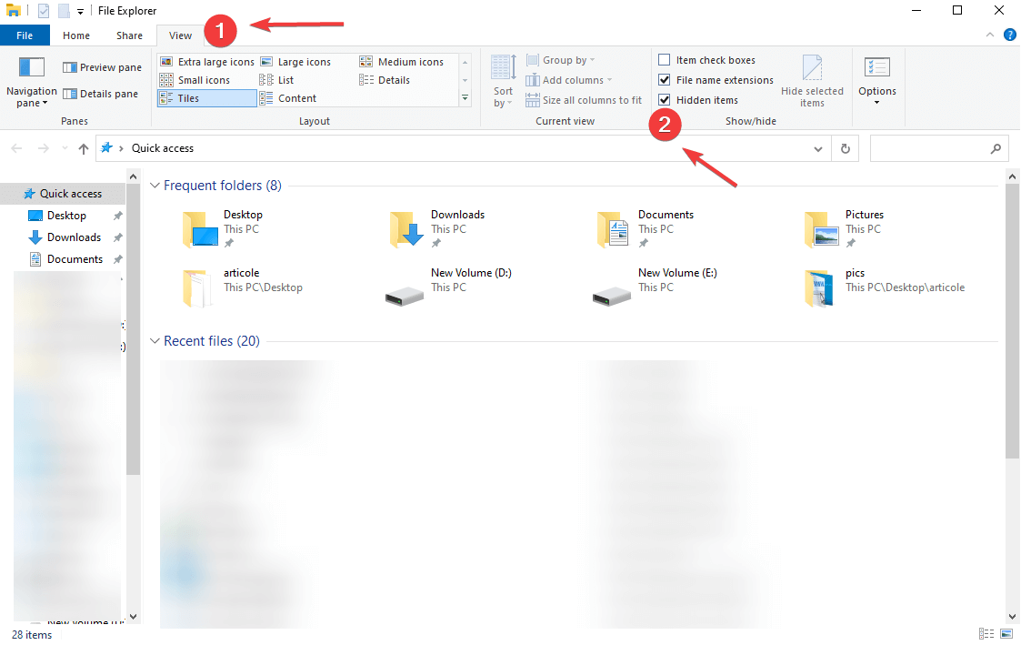Collapse the ribbon with the chevron
Image resolution: width=1021 pixels, height=645 pixels.
[x=990, y=35]
